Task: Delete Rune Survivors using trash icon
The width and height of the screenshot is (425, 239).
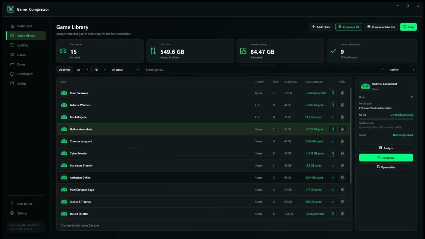Action: [342, 93]
